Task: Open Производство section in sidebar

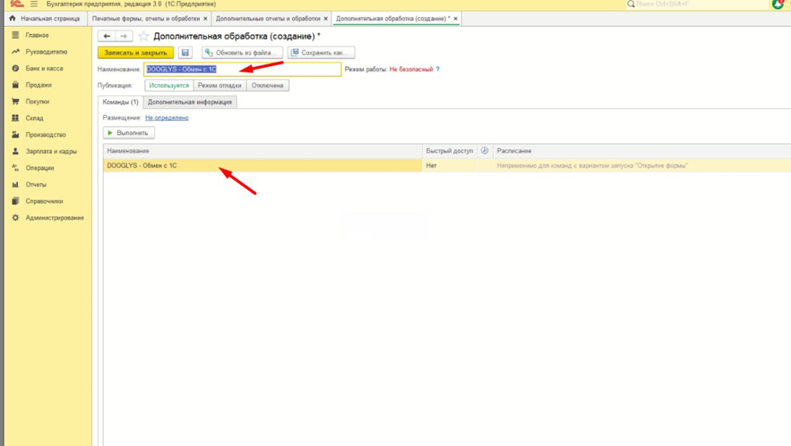Action: coord(46,135)
